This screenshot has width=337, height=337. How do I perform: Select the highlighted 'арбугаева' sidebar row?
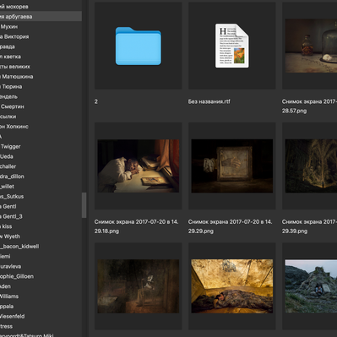coord(41,16)
